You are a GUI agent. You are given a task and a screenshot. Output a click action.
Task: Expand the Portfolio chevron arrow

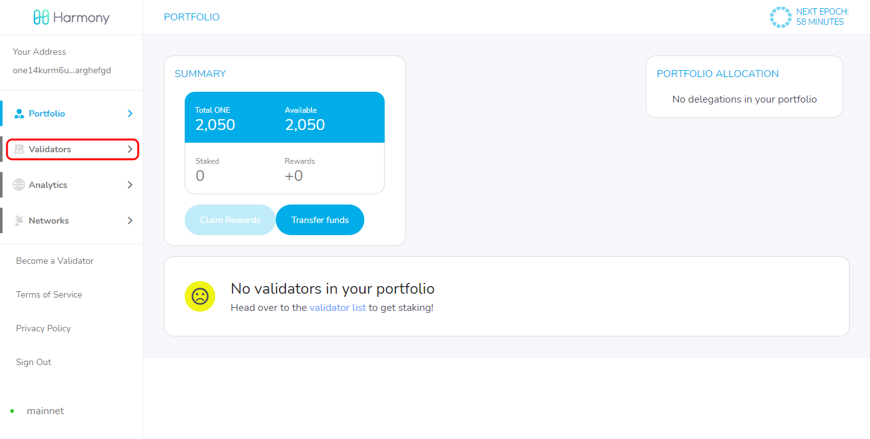tap(130, 113)
